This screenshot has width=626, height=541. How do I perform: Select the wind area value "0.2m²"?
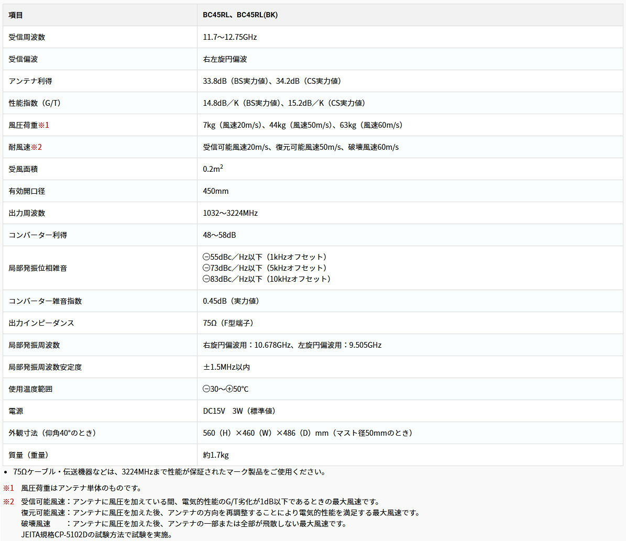point(213,169)
